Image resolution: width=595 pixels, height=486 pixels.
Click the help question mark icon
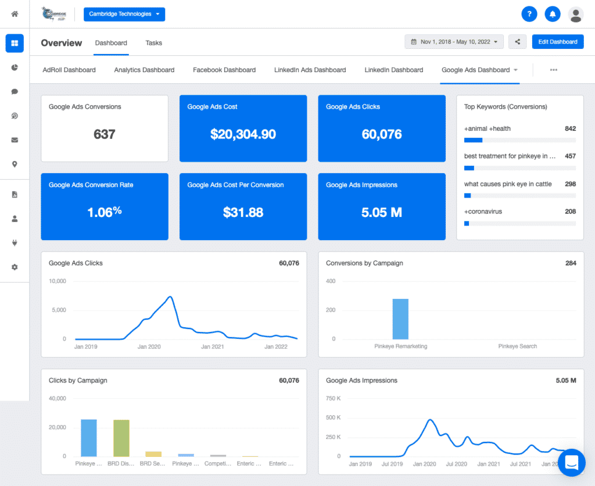coord(529,15)
